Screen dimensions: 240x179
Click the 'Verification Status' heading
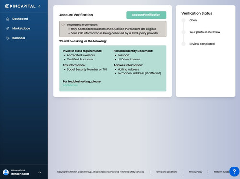197,13
